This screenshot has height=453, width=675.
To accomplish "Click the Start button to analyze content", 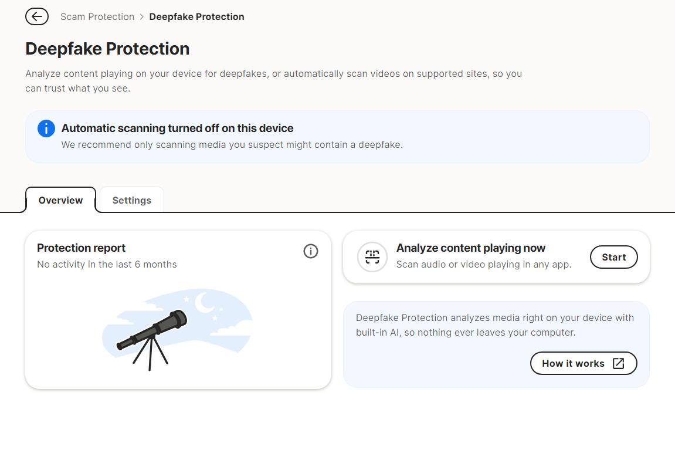I will click(613, 257).
